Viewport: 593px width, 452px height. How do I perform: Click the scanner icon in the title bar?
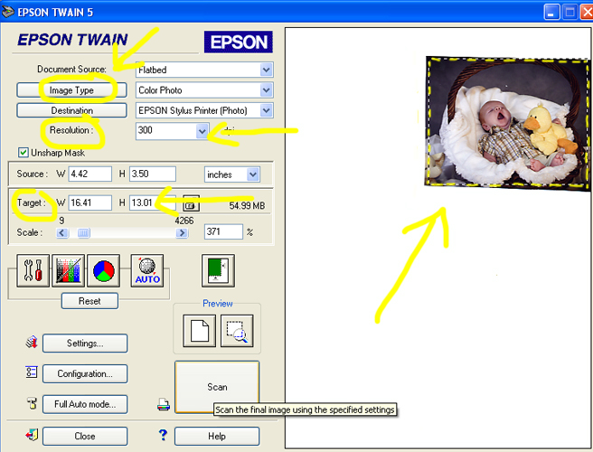(x=8, y=12)
